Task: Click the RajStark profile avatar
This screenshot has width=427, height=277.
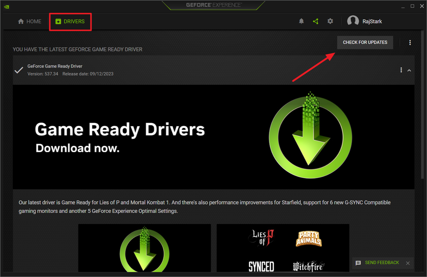Action: point(353,21)
